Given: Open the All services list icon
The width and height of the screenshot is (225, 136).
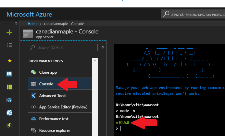Looking at the screenshot, I should (9, 45).
